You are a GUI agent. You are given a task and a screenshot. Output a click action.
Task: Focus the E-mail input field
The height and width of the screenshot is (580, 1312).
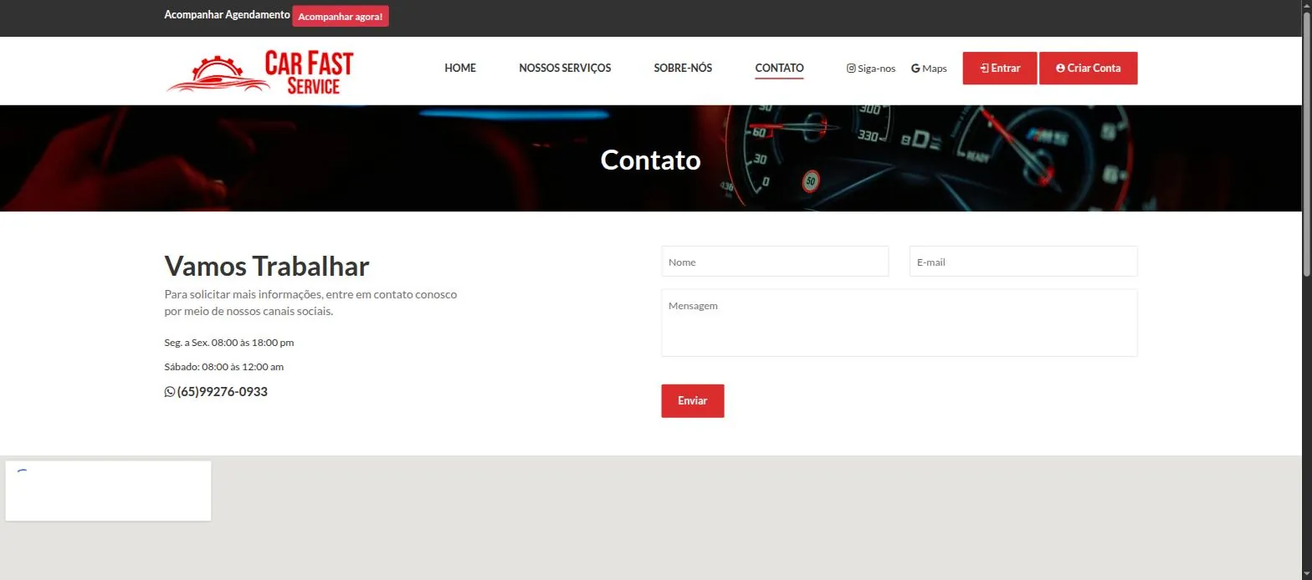click(x=1023, y=262)
